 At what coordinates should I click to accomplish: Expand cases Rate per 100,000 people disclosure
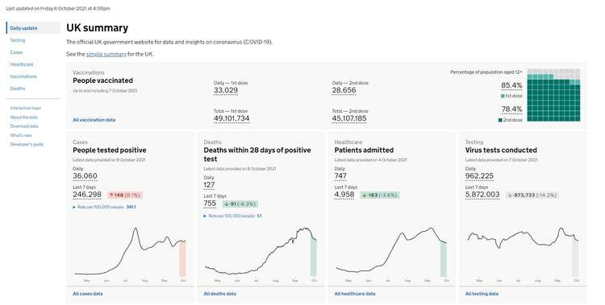pyautogui.click(x=104, y=207)
